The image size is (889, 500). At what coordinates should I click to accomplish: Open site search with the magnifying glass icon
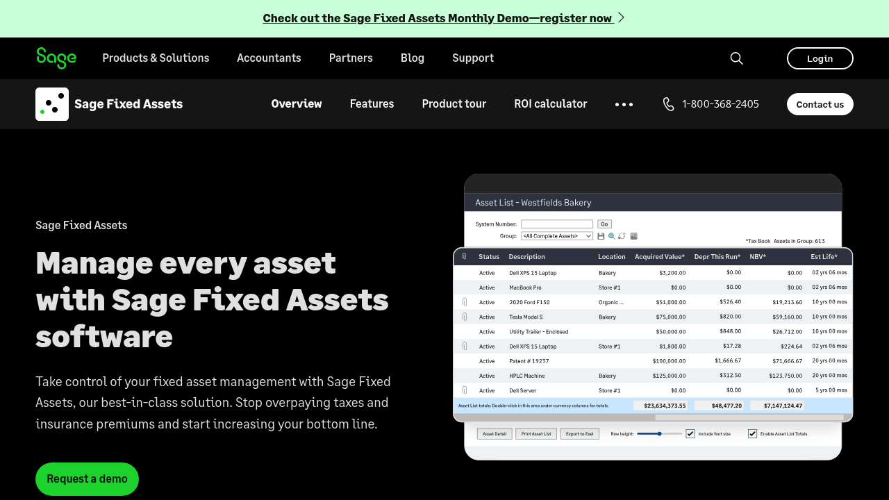tap(736, 58)
